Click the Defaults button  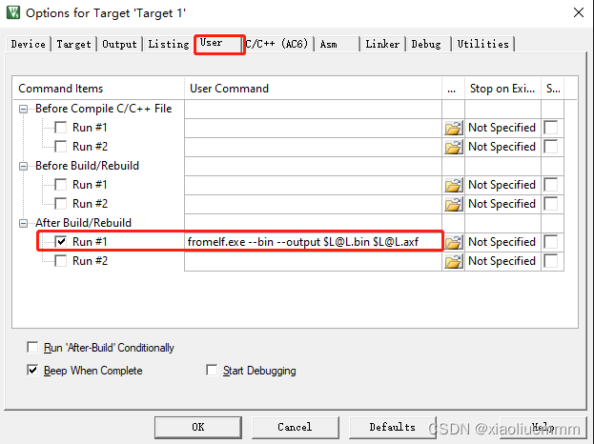(x=393, y=428)
